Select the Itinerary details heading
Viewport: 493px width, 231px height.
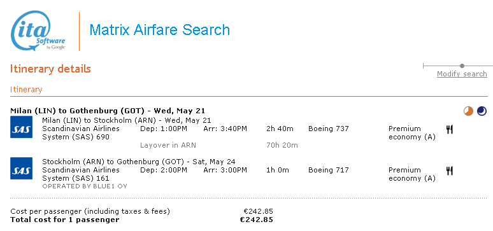[x=50, y=69]
